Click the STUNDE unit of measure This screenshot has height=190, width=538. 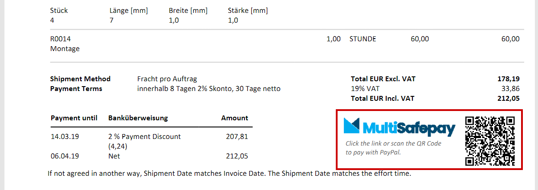363,39
